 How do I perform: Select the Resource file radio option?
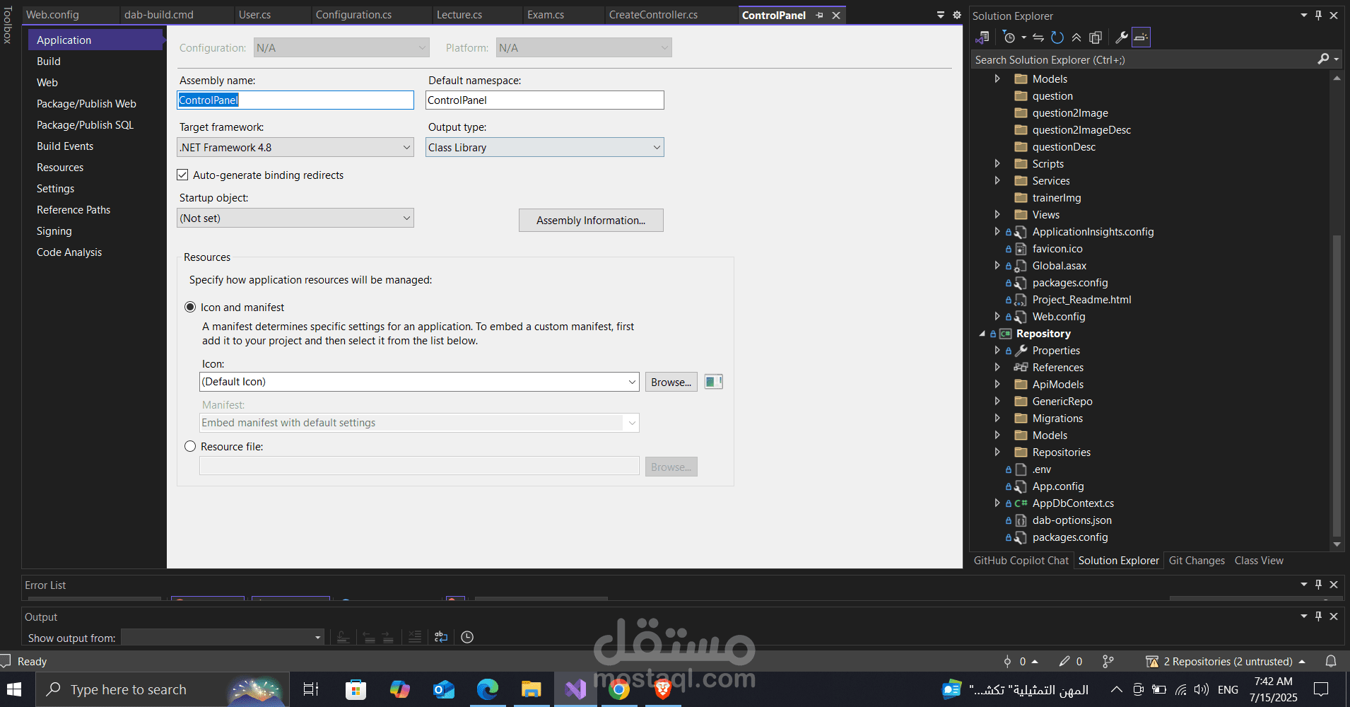[x=190, y=446]
